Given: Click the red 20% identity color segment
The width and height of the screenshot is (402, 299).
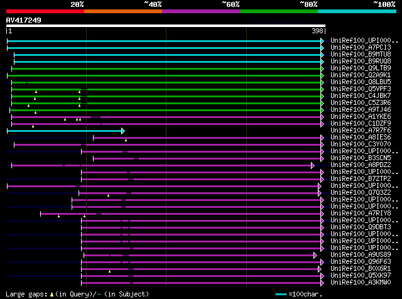Looking at the screenshot, I should tap(45, 11).
